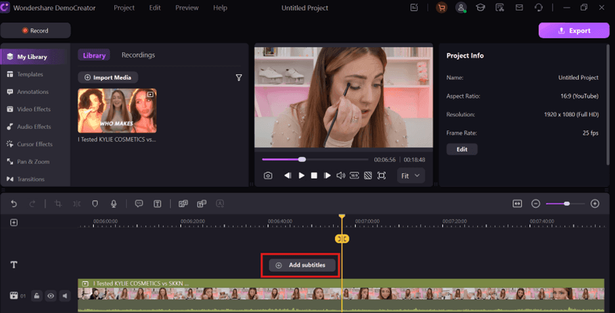The image size is (615, 313).
Task: Click the Export button
Action: tap(574, 30)
